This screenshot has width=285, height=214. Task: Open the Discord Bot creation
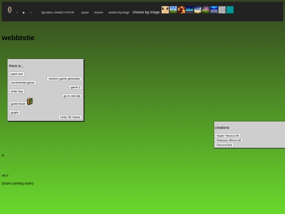[x=224, y=145]
